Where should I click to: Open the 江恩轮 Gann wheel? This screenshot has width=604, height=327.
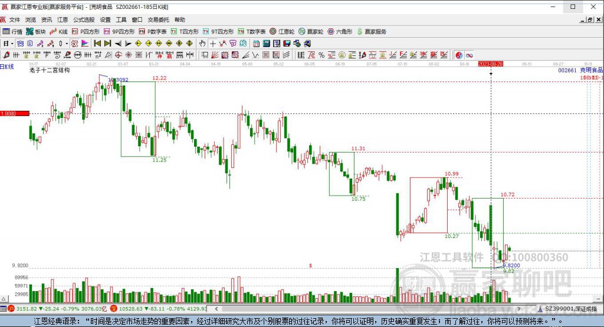[282, 32]
